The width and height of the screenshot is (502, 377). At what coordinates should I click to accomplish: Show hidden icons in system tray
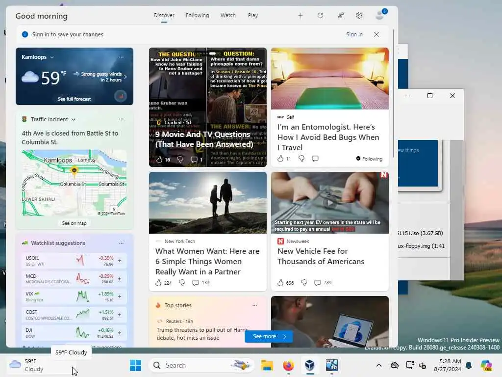[x=379, y=365]
